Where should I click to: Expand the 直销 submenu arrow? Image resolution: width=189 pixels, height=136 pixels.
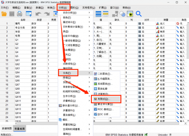(89, 134)
